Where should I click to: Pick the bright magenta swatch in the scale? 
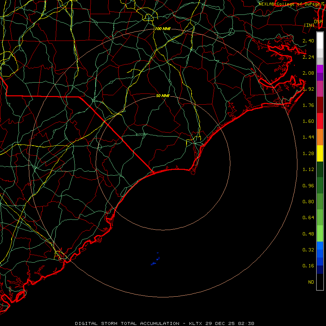(320, 69)
